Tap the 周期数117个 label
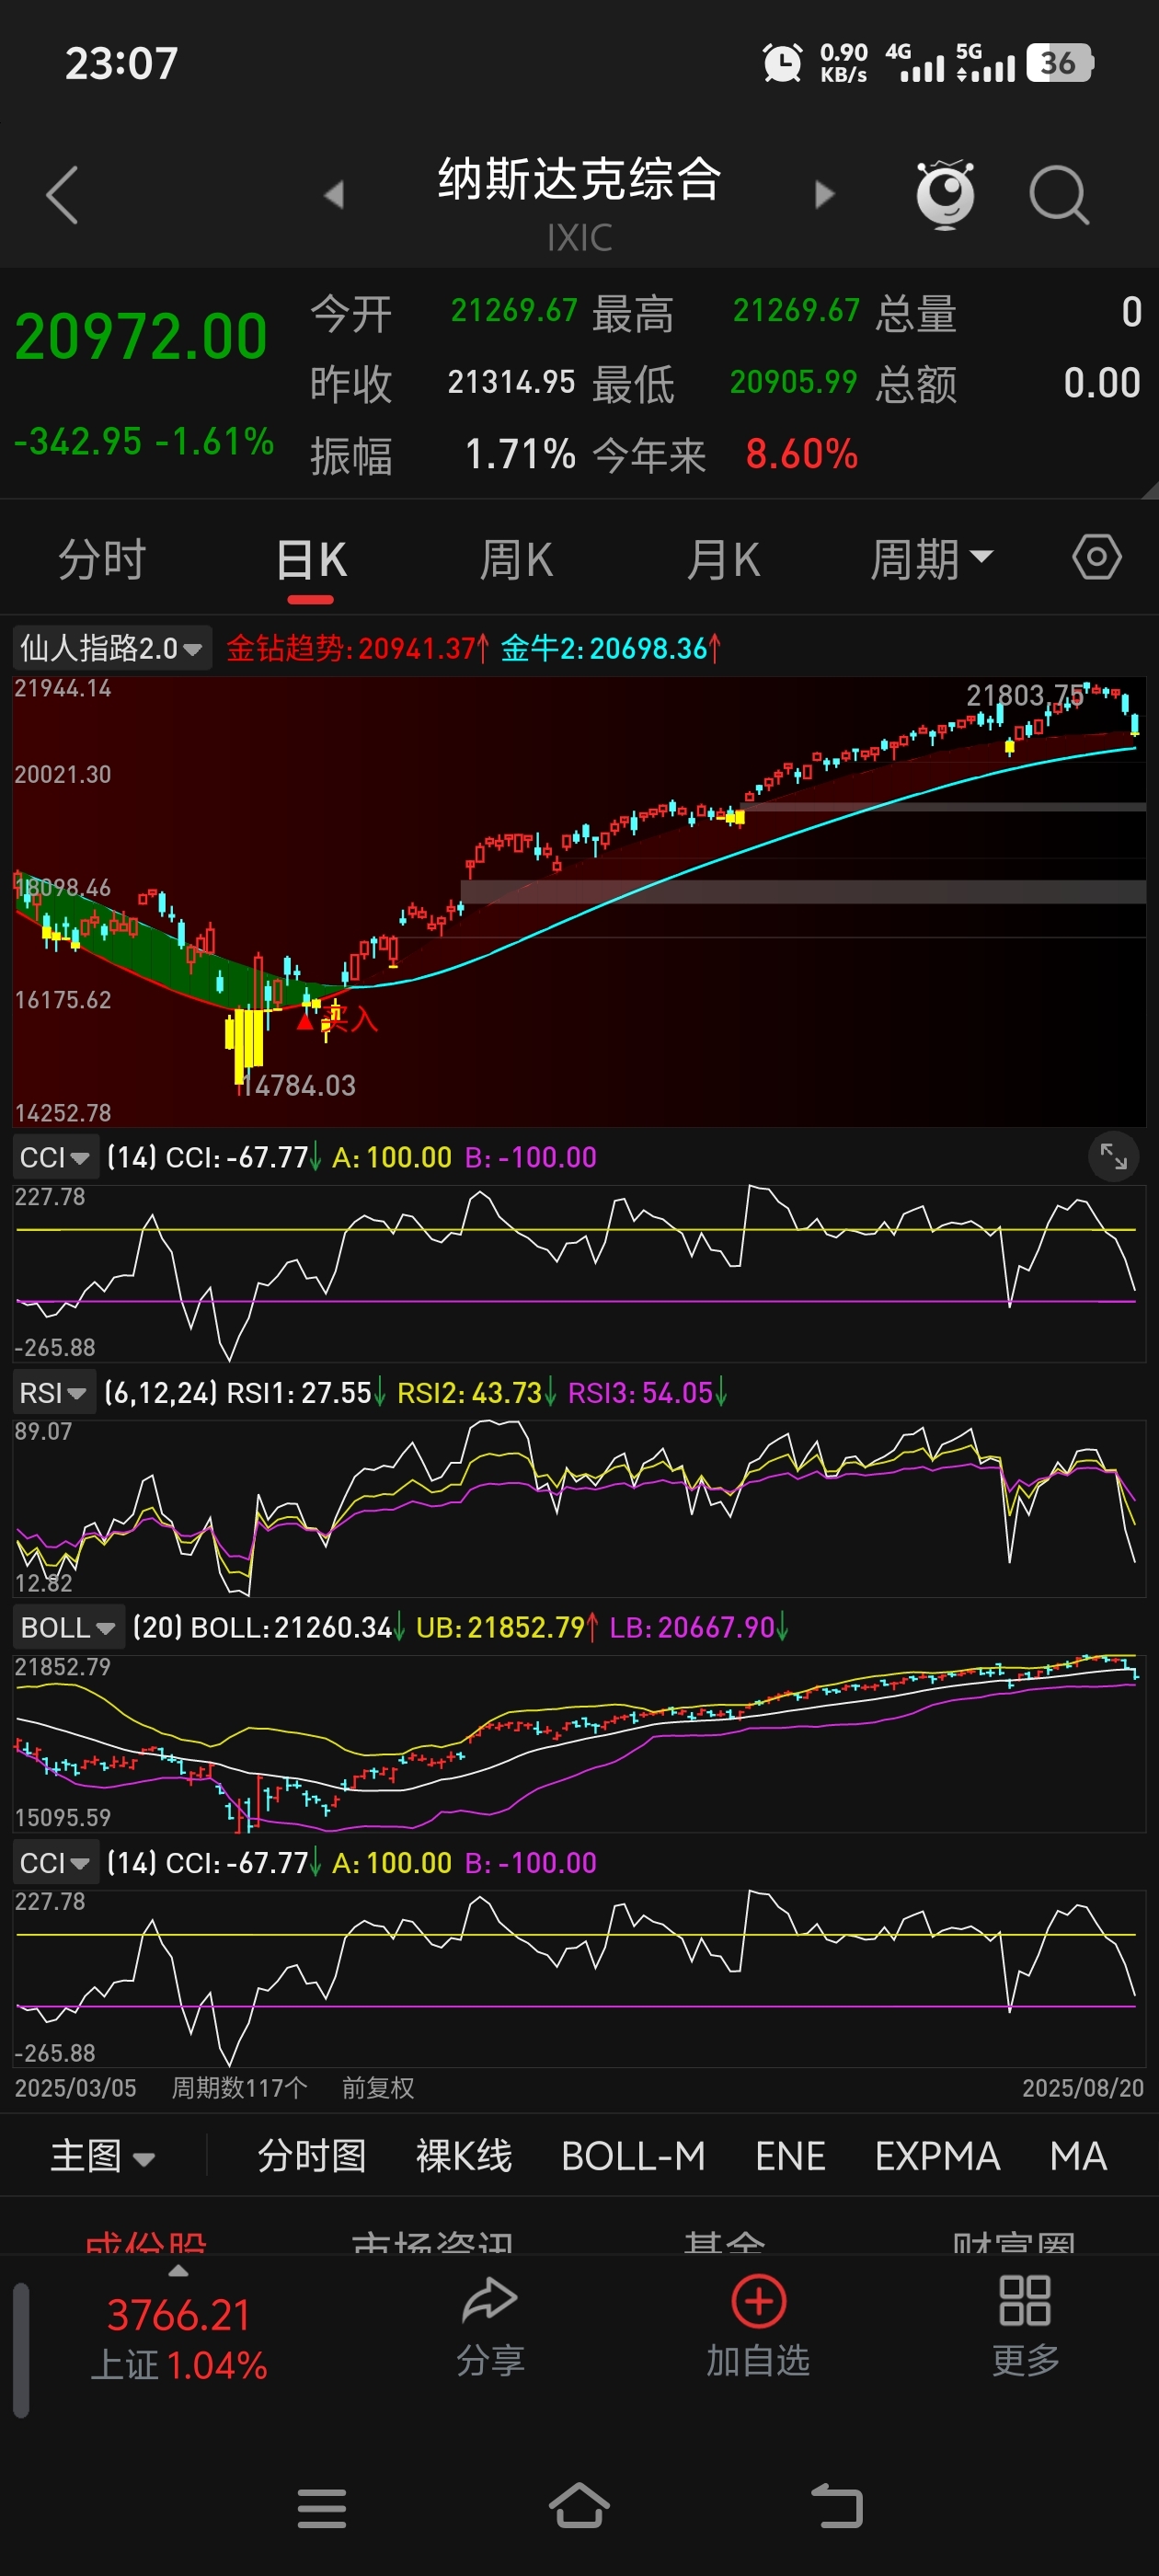1159x2576 pixels. point(239,2088)
